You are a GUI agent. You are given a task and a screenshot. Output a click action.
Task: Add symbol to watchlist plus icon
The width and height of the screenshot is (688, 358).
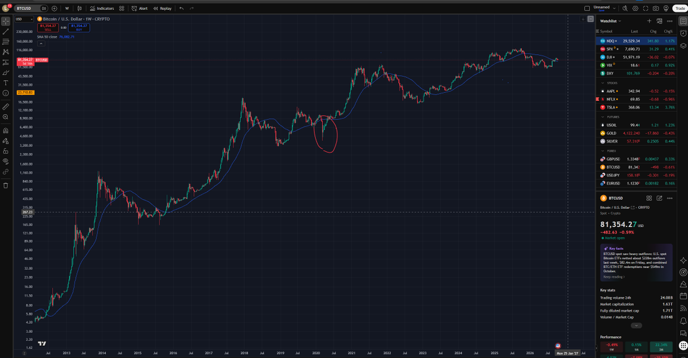[649, 21]
